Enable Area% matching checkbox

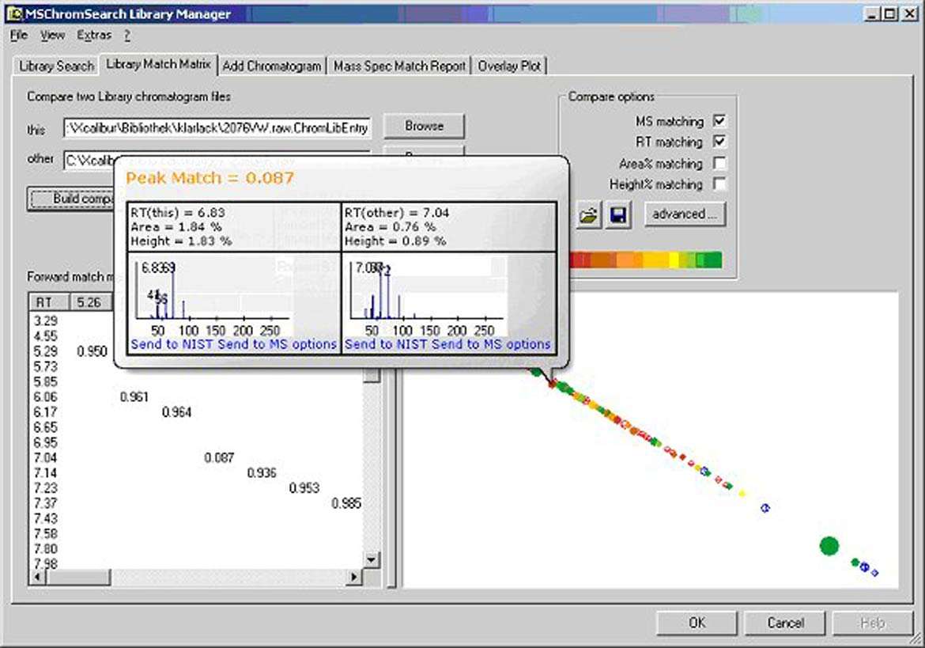pyautogui.click(x=719, y=163)
